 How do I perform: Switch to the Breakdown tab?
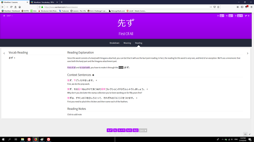[114, 43]
